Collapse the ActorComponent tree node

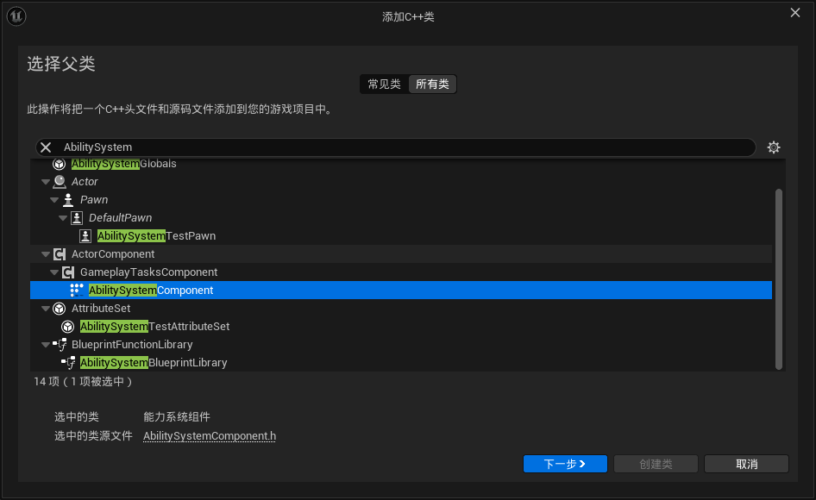45,254
